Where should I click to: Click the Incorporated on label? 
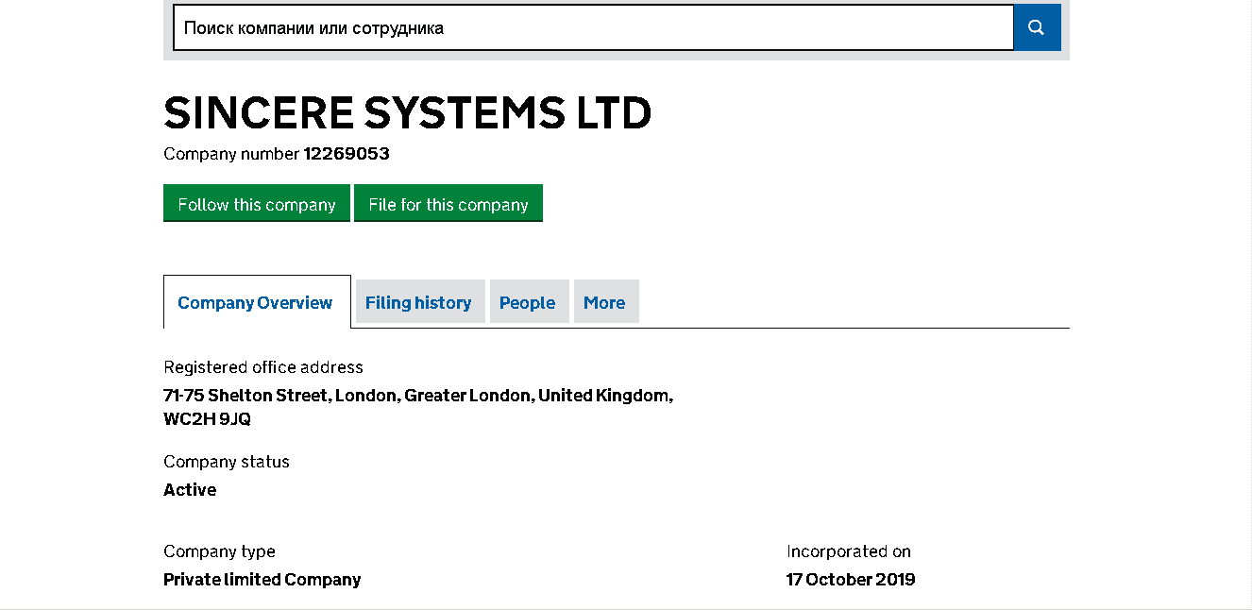848,551
